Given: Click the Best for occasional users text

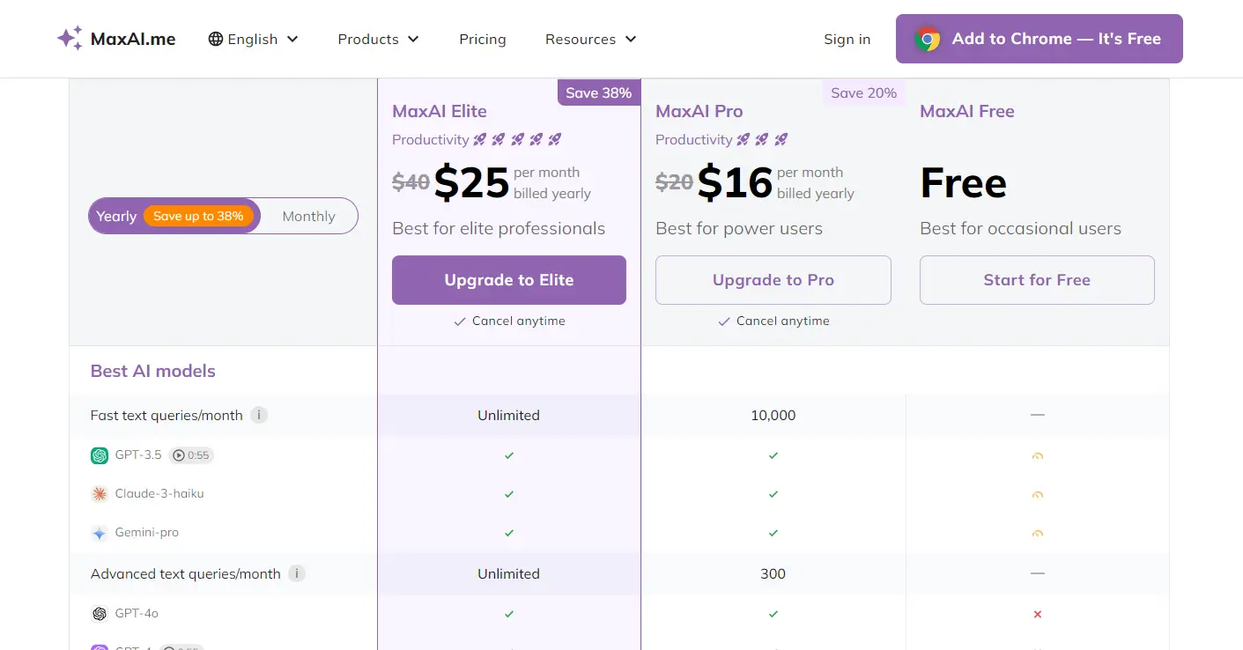Looking at the screenshot, I should click(1020, 228).
